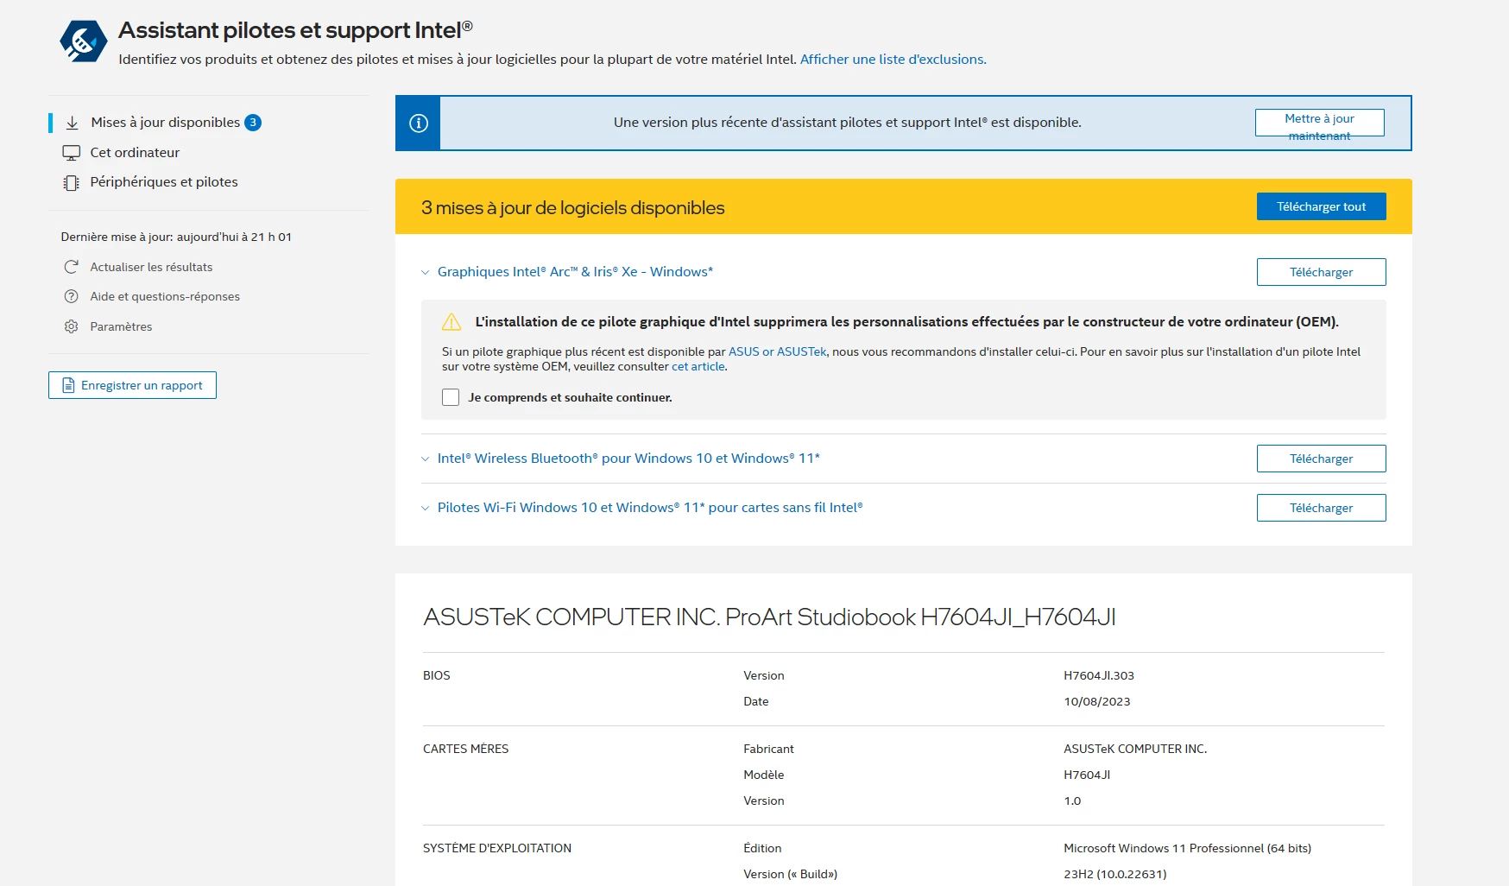The height and width of the screenshot is (886, 1509).
Task: Click the document icon in Enregistrer un rapport
Action: coord(68,385)
